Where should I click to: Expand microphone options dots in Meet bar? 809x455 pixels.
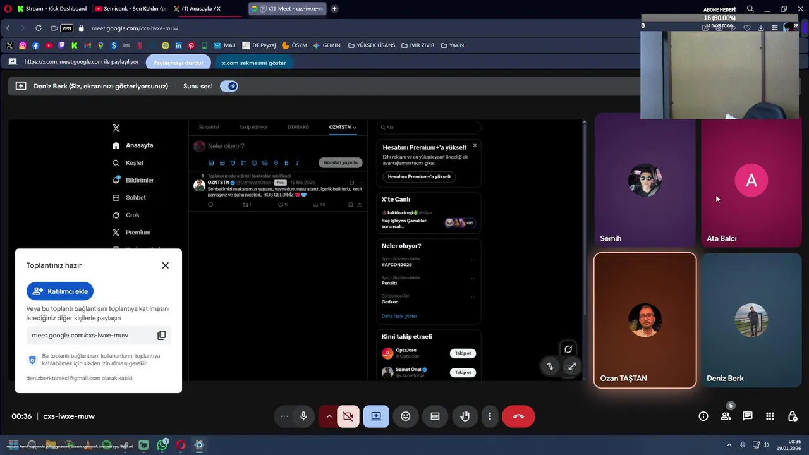[284, 416]
